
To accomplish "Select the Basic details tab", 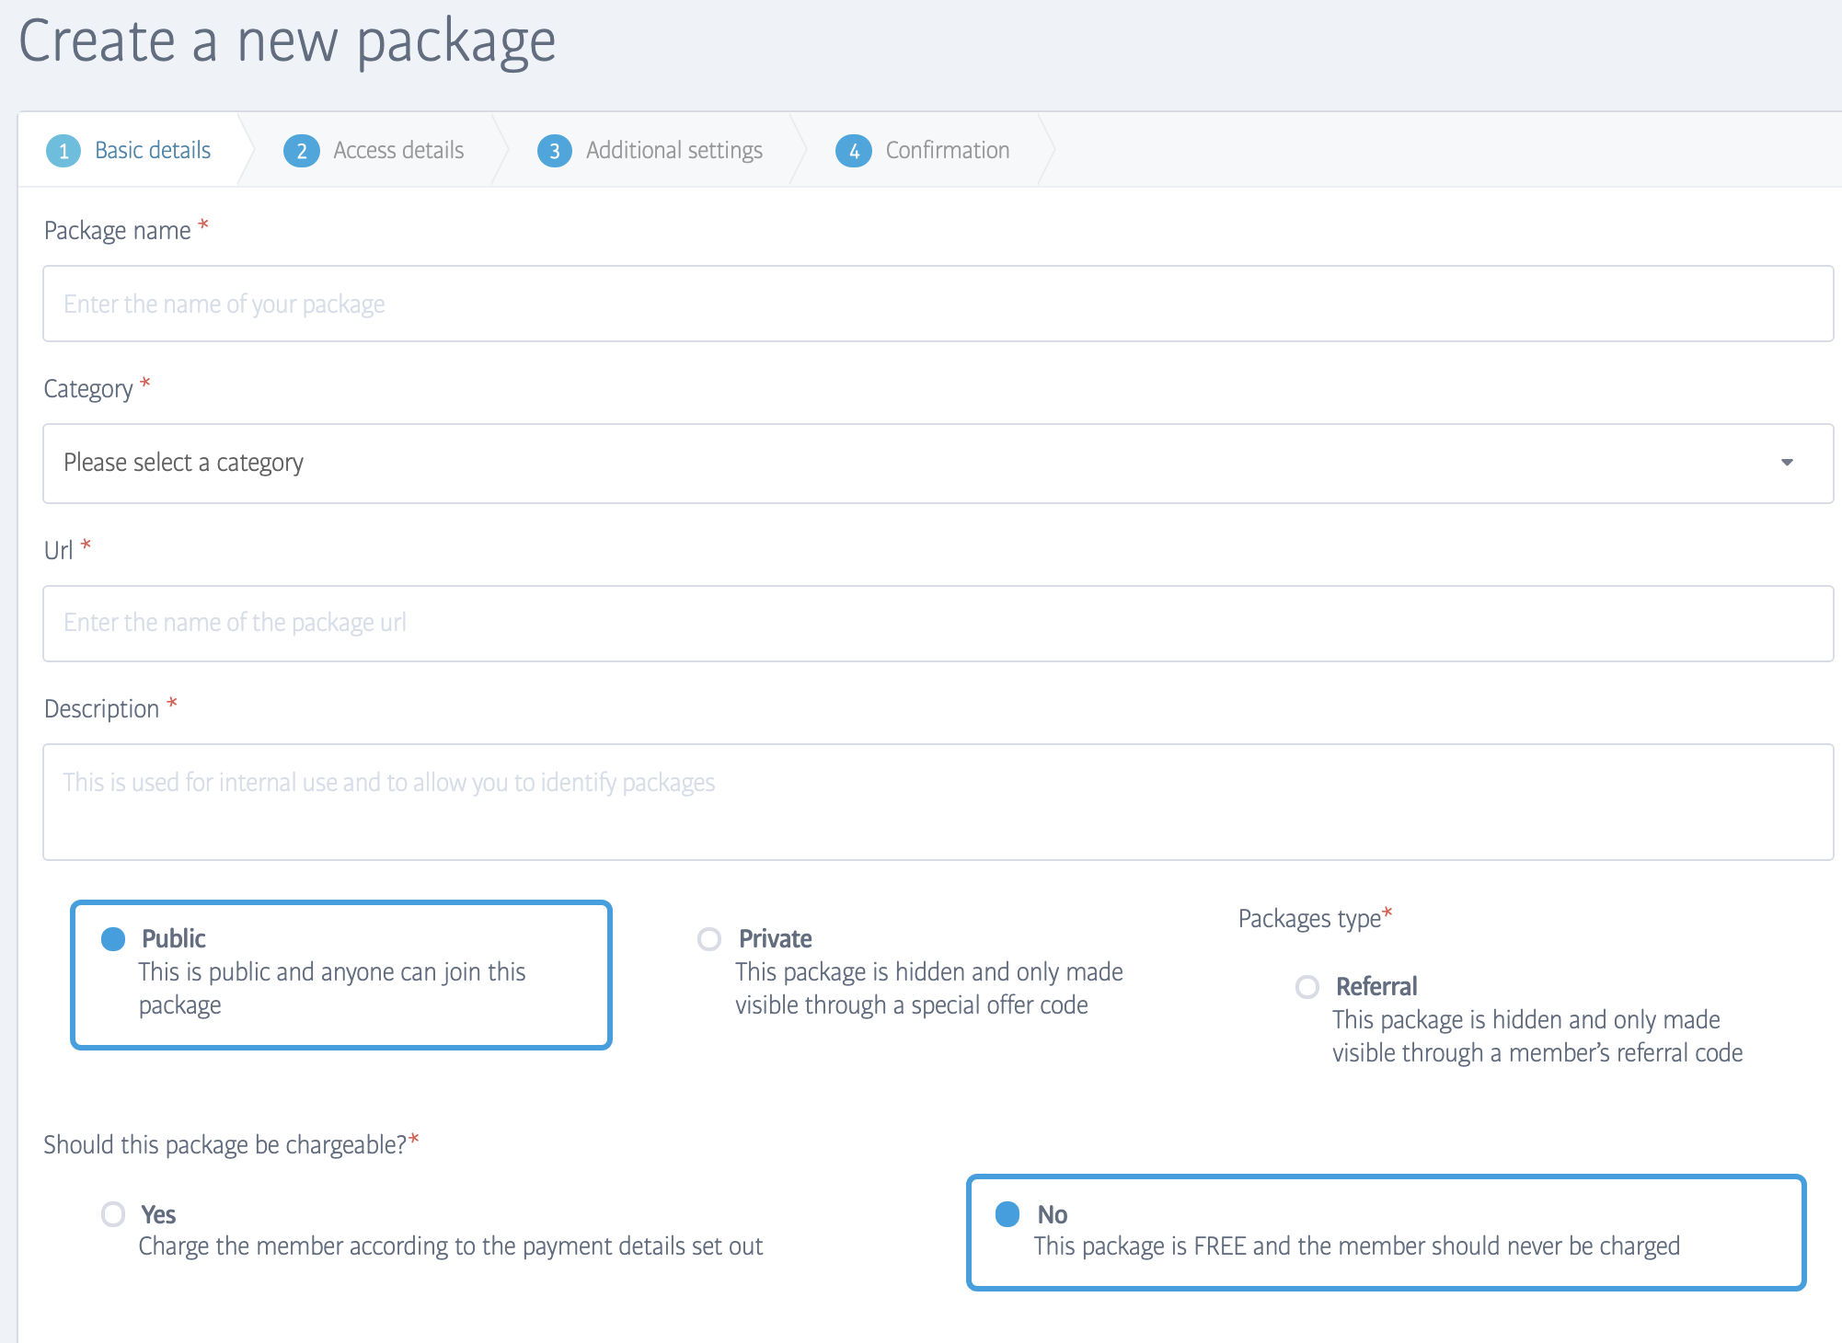I will pyautogui.click(x=153, y=151).
